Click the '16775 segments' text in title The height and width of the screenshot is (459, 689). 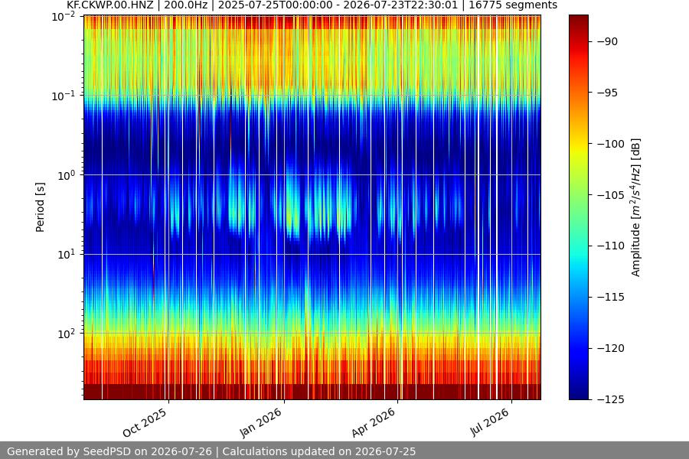513,5
